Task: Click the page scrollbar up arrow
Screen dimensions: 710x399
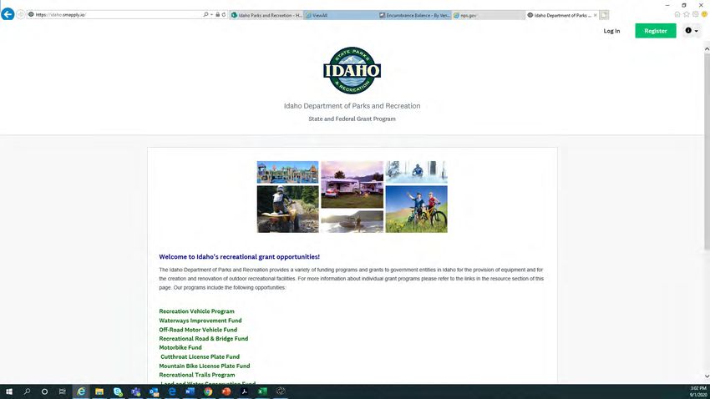Action: pyautogui.click(x=707, y=48)
